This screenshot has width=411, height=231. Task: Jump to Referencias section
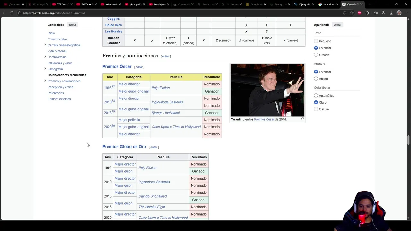[56, 93]
